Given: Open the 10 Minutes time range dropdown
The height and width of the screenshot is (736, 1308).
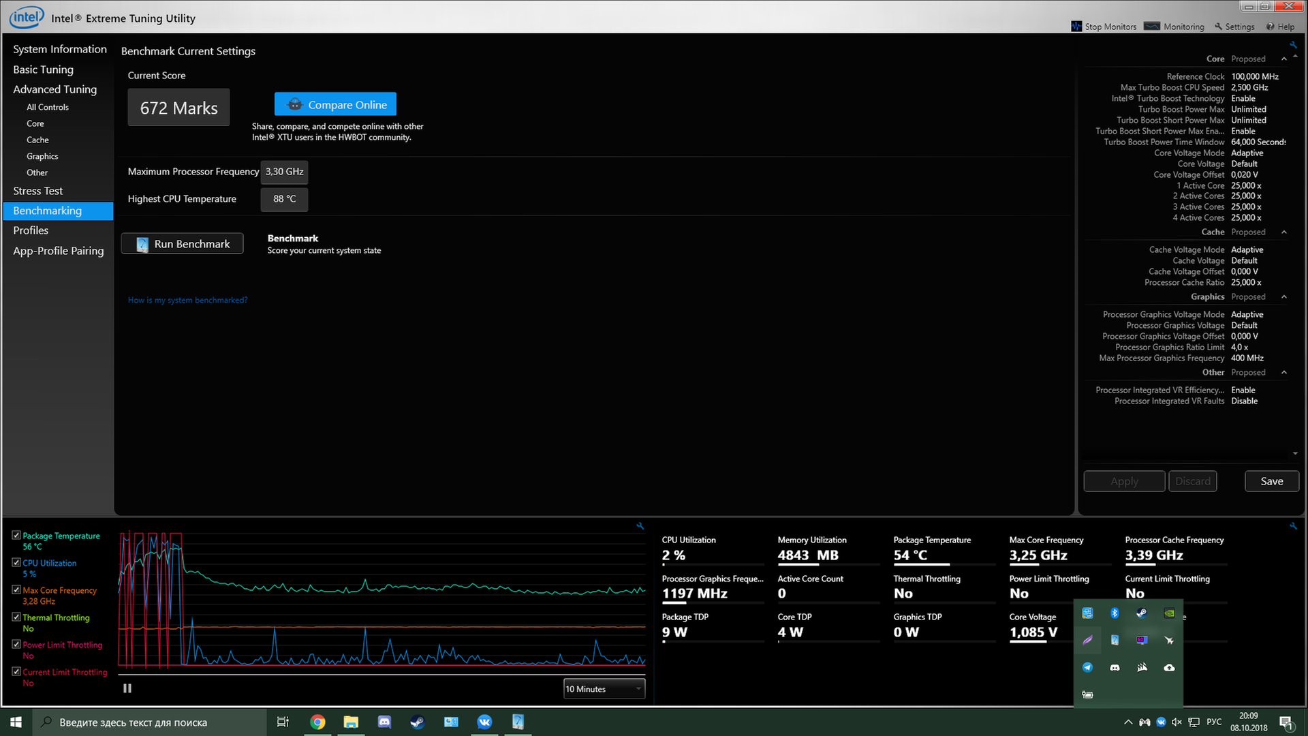Looking at the screenshot, I should [x=604, y=689].
